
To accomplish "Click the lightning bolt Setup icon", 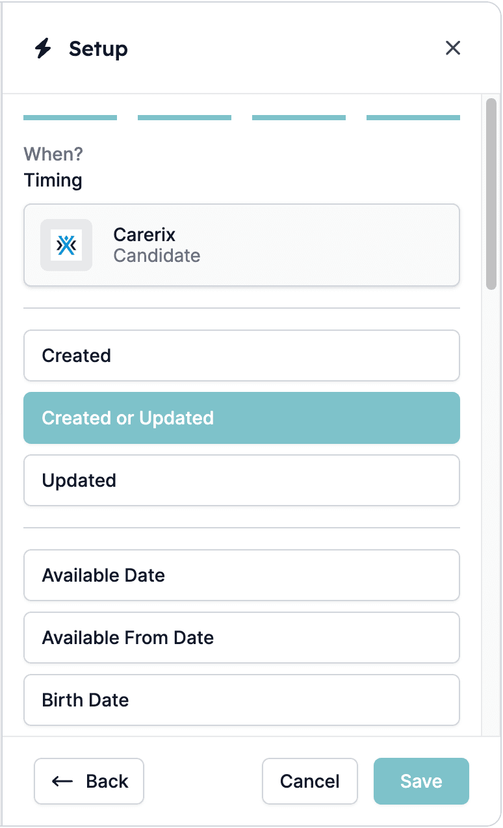I will pos(43,49).
